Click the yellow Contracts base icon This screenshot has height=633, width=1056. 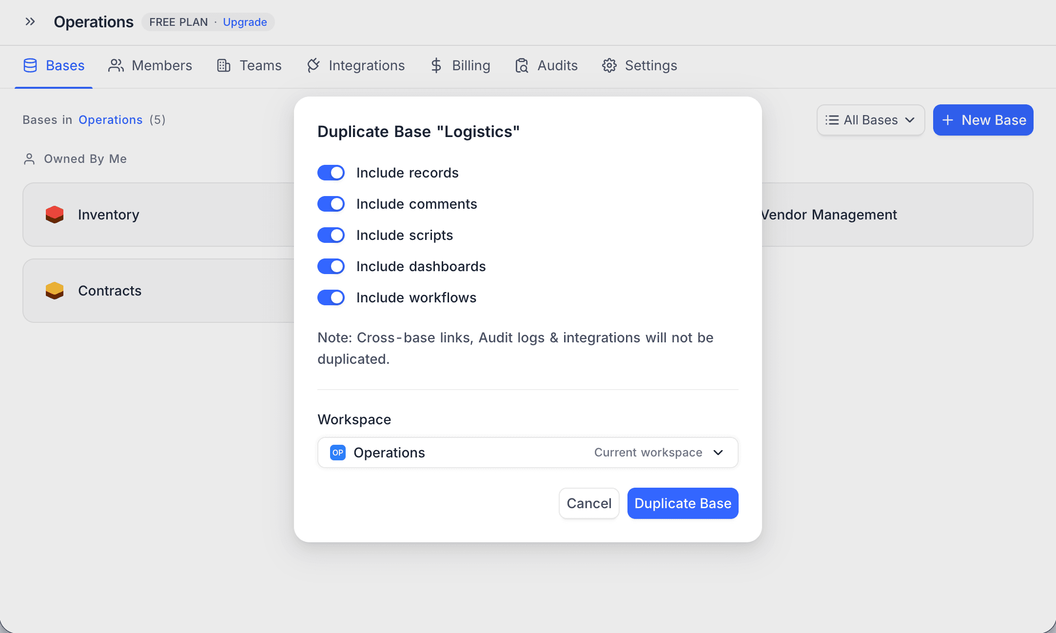(x=55, y=291)
